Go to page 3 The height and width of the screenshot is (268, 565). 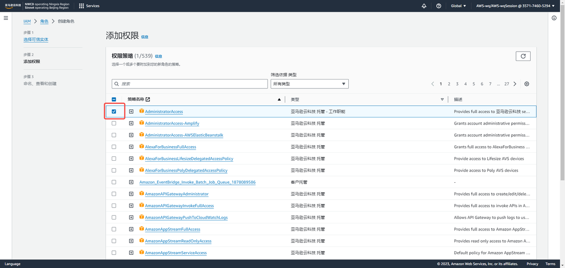pyautogui.click(x=457, y=84)
